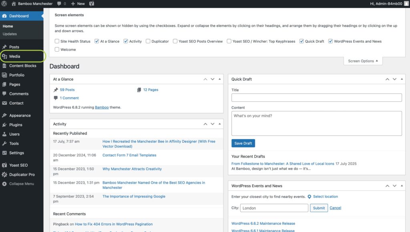This screenshot has height=232, width=410.
Task: Click the WordPress logo in admin bar
Action: (x=4, y=4)
